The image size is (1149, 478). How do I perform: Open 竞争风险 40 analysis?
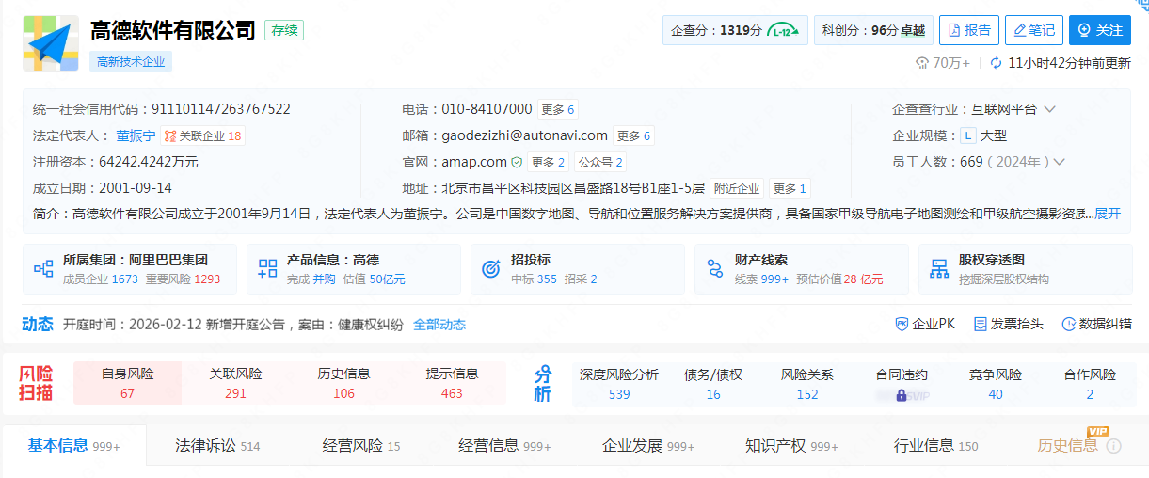coord(996,384)
